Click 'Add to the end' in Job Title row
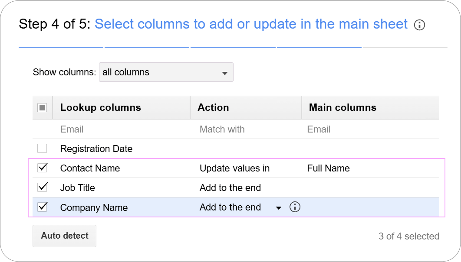461x262 pixels. tap(230, 188)
